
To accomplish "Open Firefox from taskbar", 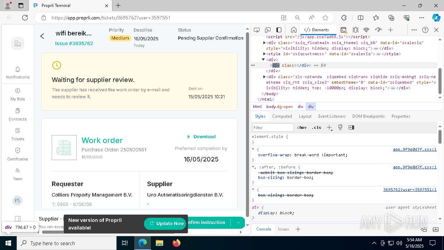I will pos(176,243).
